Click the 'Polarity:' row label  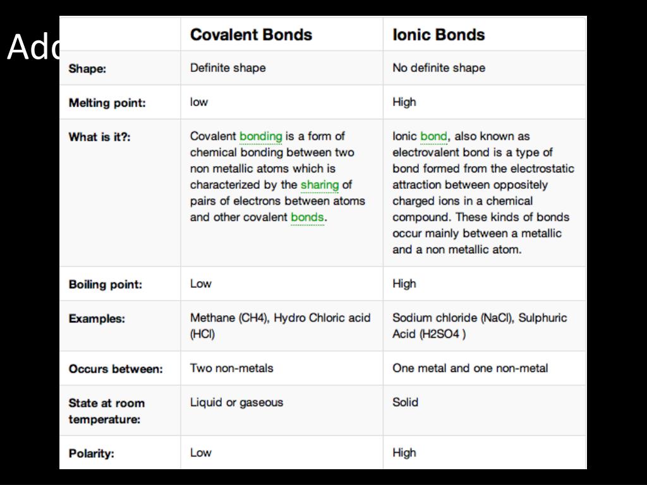click(91, 453)
